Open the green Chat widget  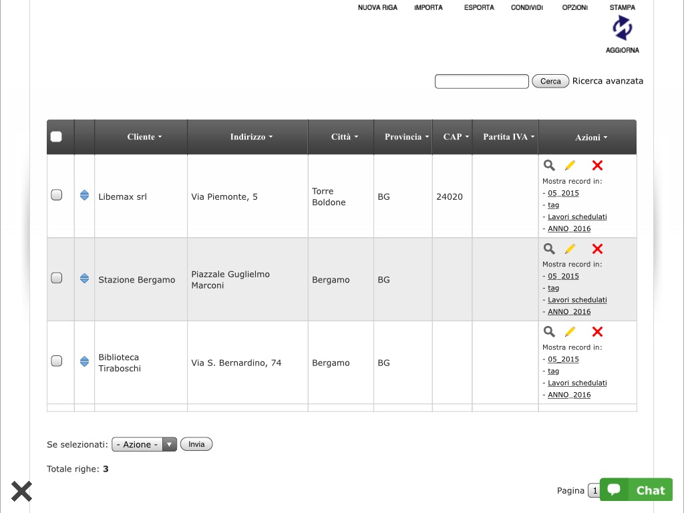[x=636, y=490]
